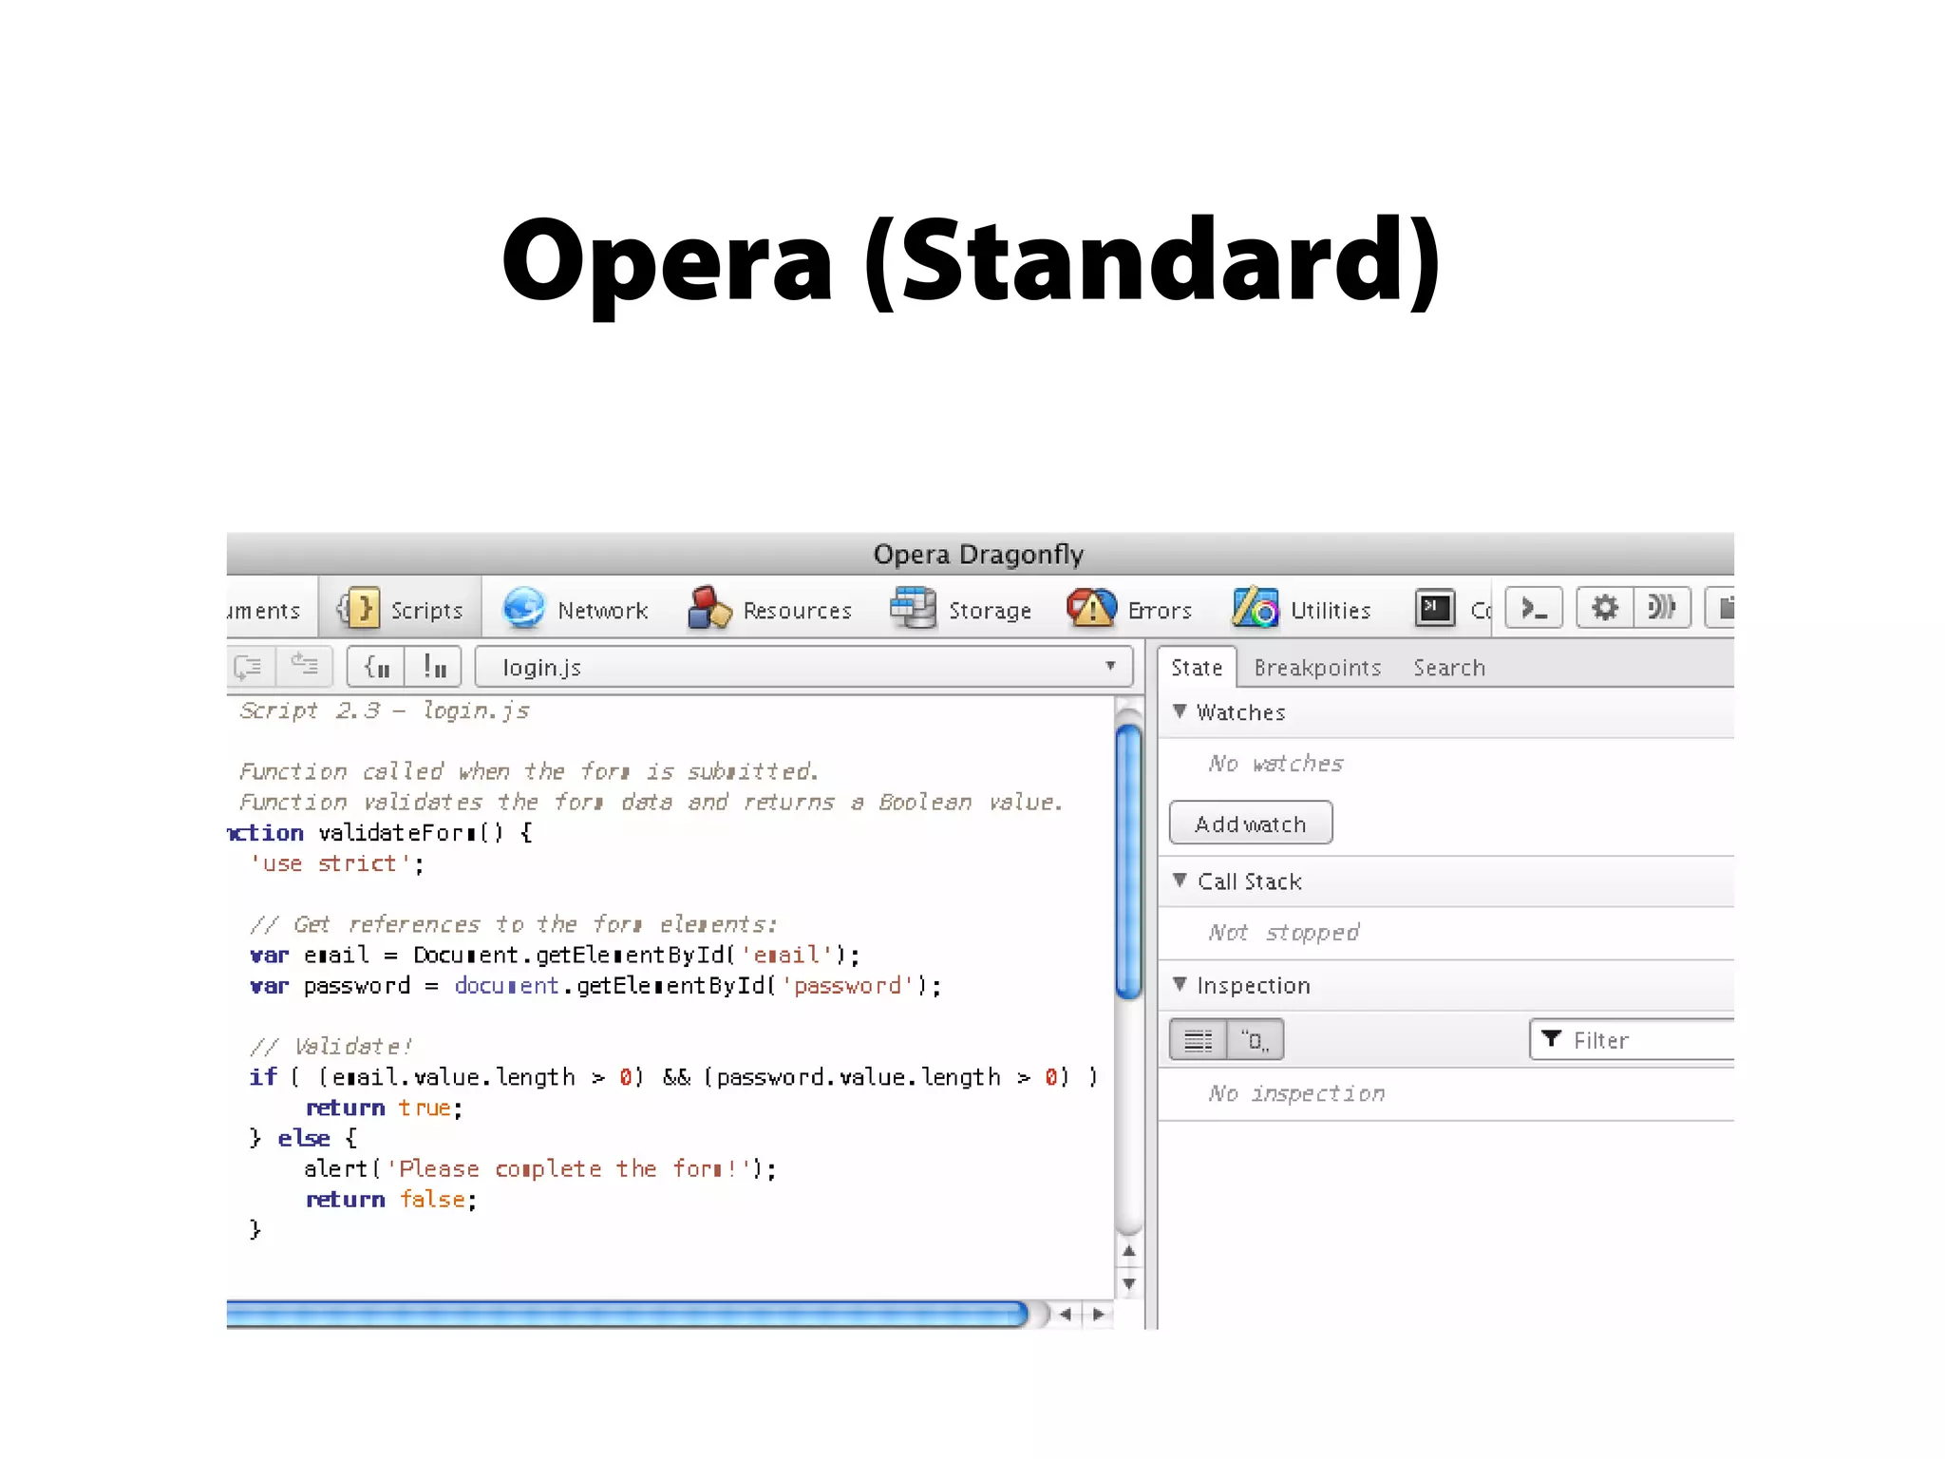Screen dimensions: 1945x1459
Task: Click the 'No inspection' text
Action: [1296, 1093]
